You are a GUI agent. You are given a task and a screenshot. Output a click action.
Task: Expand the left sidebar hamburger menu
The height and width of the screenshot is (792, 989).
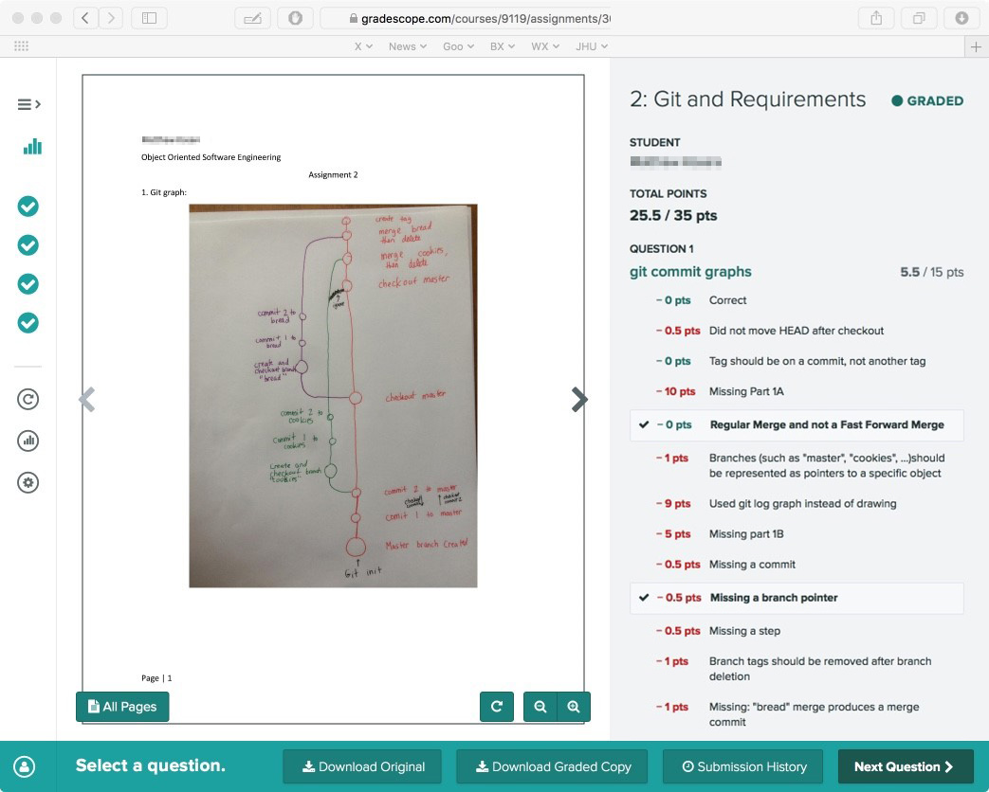coord(28,104)
